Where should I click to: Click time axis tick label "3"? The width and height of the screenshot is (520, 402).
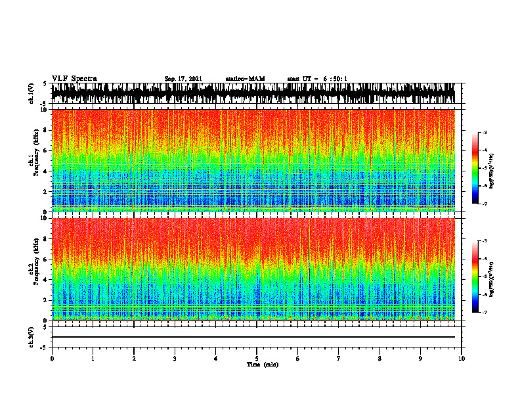tap(175, 359)
